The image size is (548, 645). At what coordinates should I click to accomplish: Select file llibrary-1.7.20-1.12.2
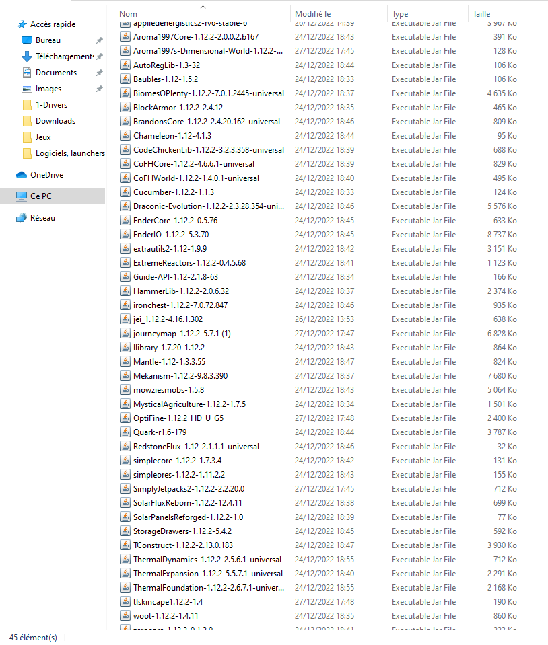coord(169,348)
